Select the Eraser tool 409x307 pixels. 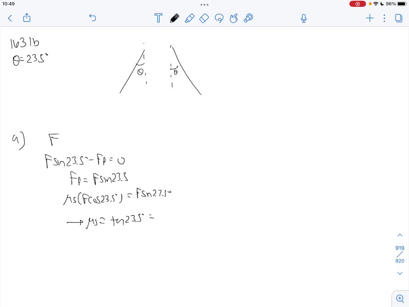pos(204,18)
